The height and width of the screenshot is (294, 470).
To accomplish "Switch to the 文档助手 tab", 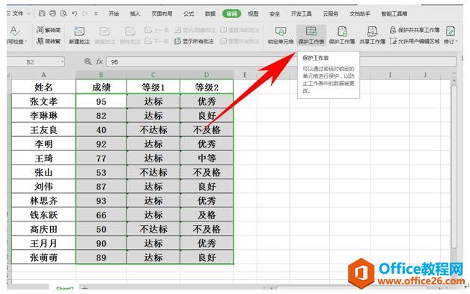I will (360, 13).
